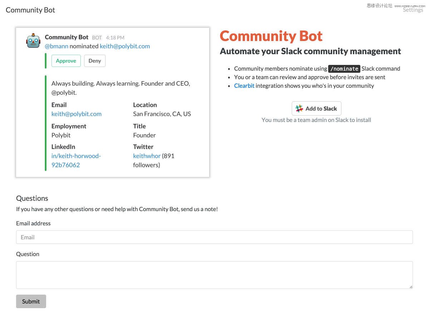This screenshot has height=321, width=429.
Task: Click the robot avatar icon
Action: click(33, 41)
